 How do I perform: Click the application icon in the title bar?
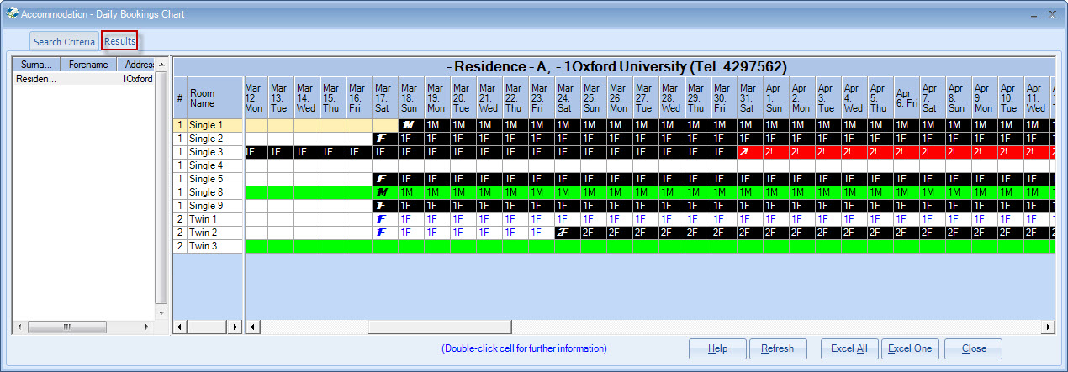[x=12, y=13]
